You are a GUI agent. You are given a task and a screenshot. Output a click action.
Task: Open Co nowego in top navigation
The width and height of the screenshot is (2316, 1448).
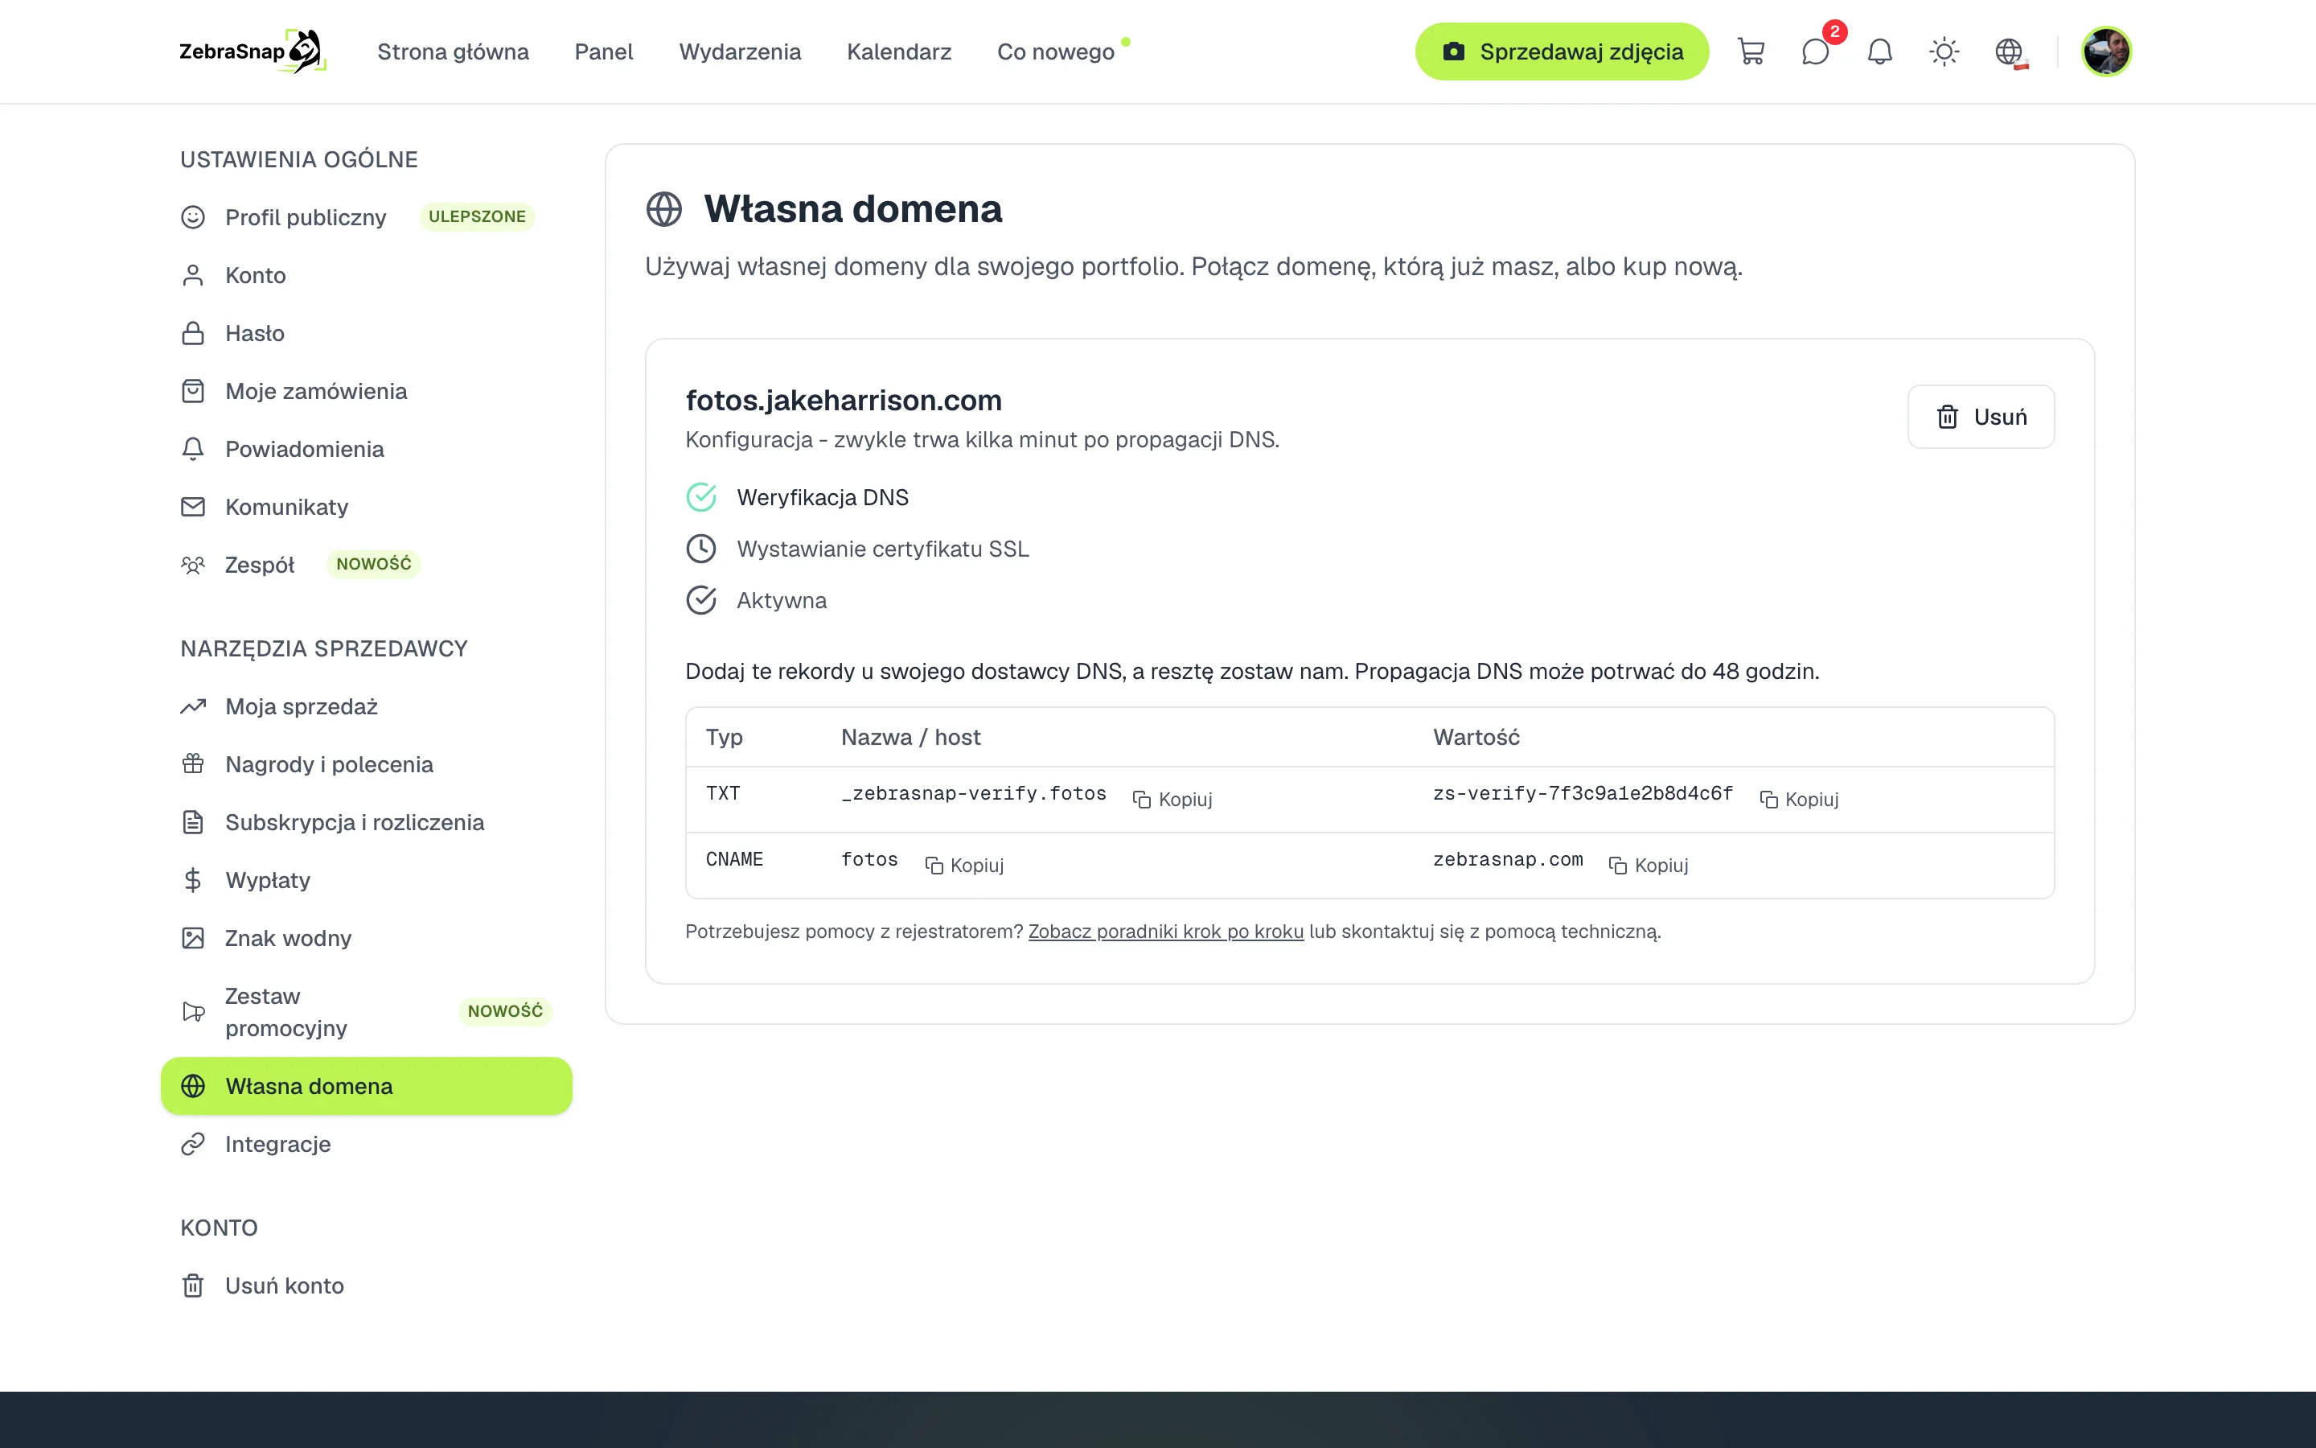click(x=1056, y=51)
